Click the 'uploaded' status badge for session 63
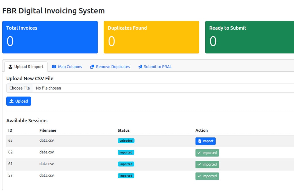The height and width of the screenshot is (196, 294). coord(126,141)
